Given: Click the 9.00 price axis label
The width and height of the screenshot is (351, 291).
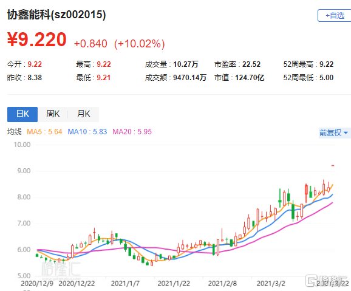Looking at the screenshot, I should click(24, 171).
